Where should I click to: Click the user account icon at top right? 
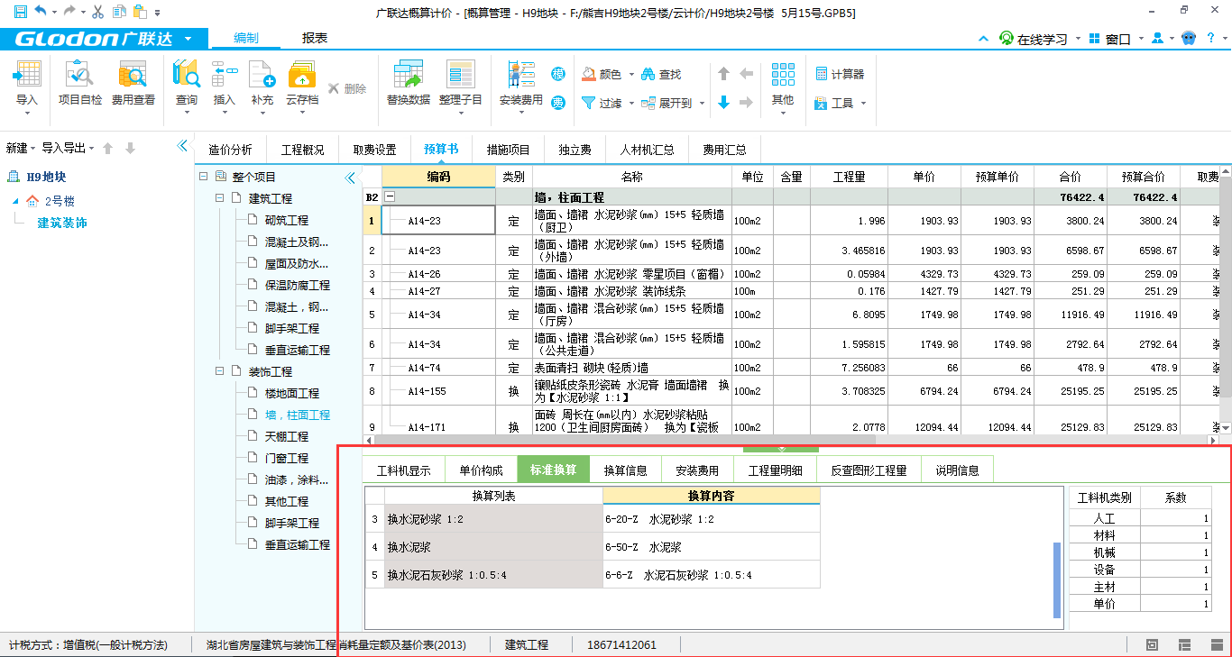pyautogui.click(x=1157, y=39)
